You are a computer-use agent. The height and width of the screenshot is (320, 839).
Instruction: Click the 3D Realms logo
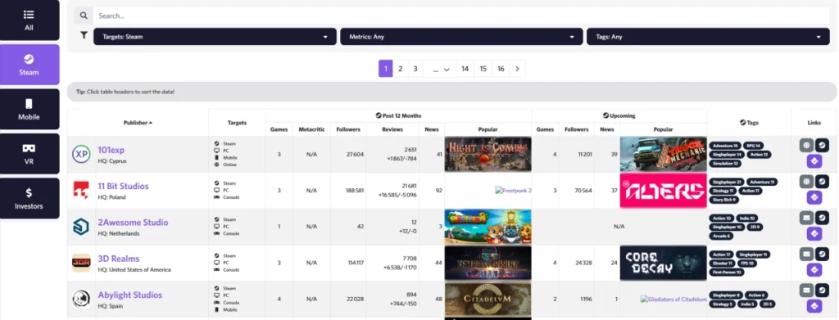click(x=81, y=263)
